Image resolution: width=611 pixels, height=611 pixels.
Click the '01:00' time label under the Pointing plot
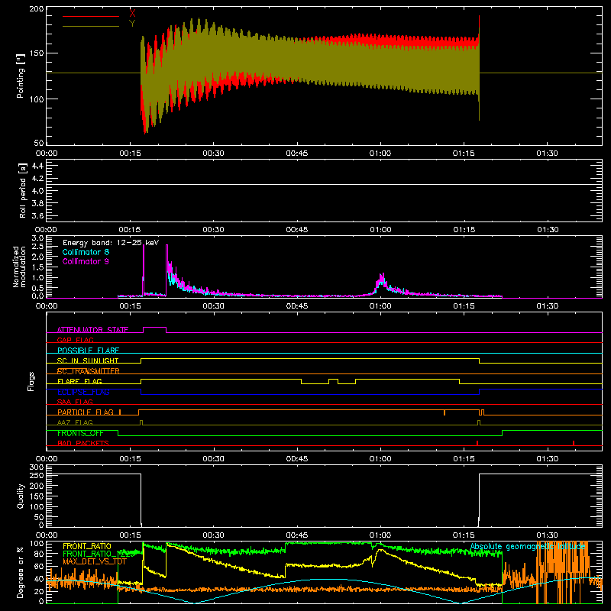pyautogui.click(x=380, y=154)
